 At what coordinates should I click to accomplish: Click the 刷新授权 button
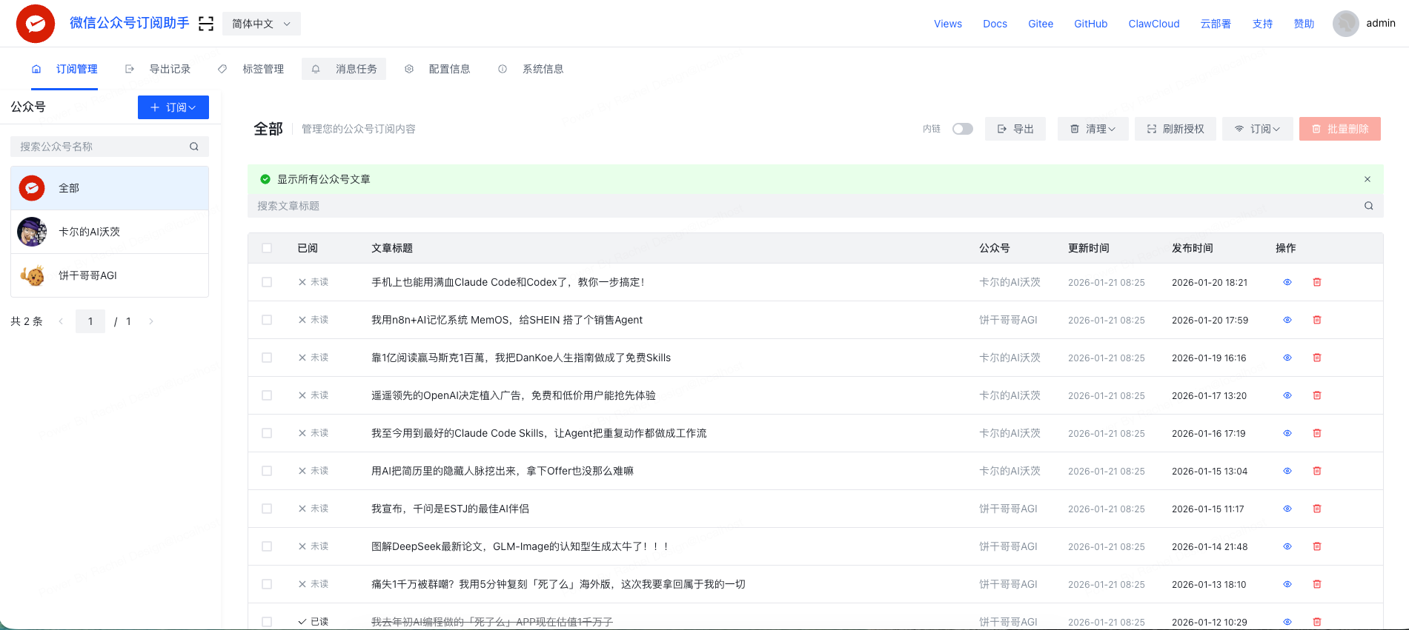tap(1176, 129)
